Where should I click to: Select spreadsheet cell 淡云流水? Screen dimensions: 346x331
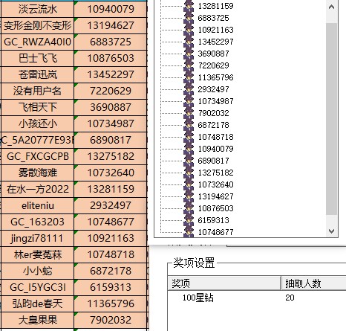pyautogui.click(x=37, y=9)
